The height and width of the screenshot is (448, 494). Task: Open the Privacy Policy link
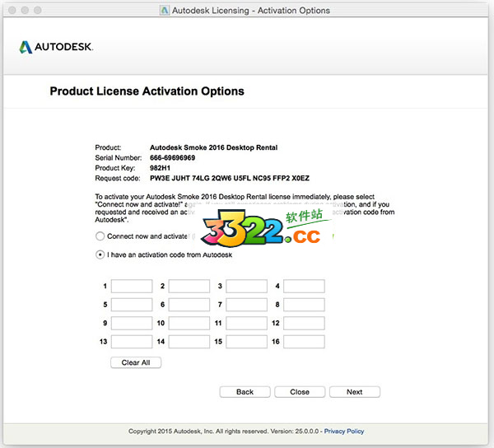344,431
